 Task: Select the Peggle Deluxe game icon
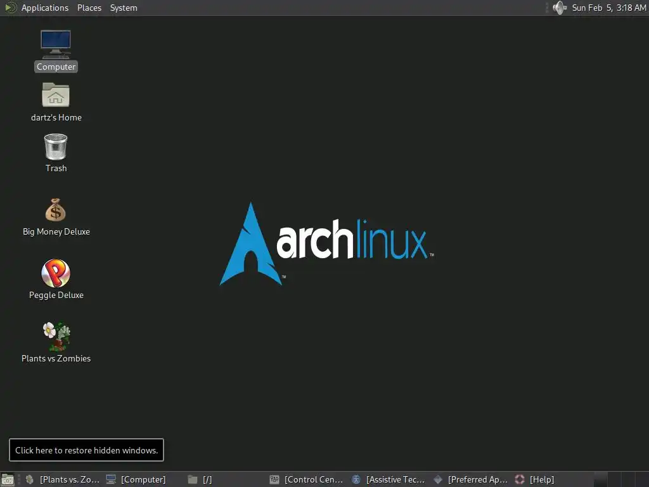56,273
